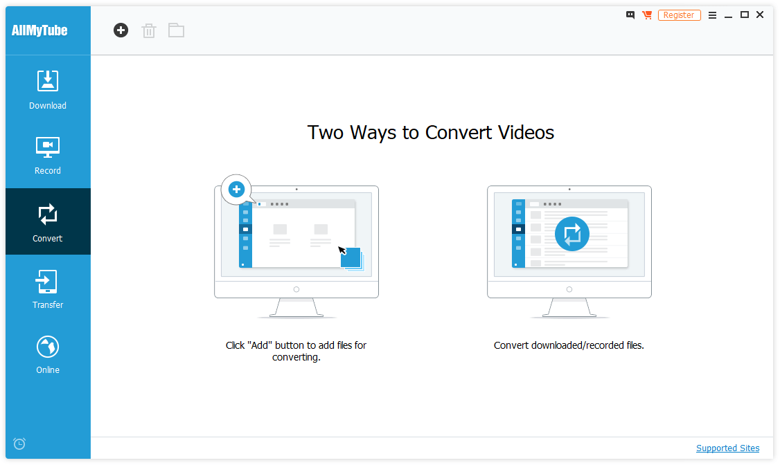Click the alarm clock scheduler icon

click(x=19, y=443)
